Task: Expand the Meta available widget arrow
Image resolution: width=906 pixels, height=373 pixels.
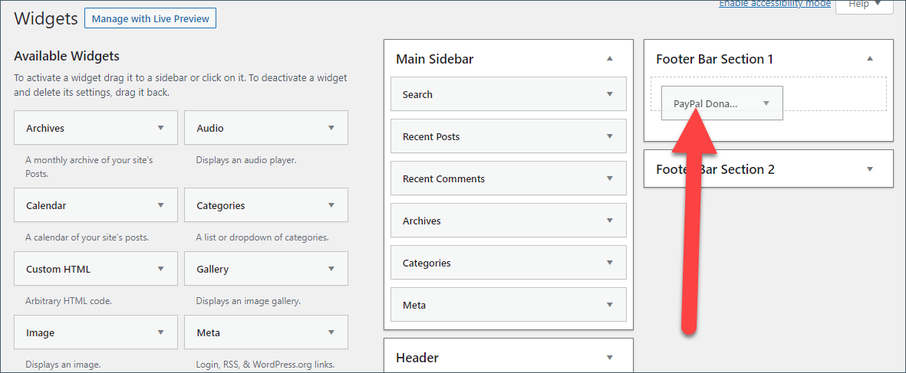Action: click(x=331, y=332)
